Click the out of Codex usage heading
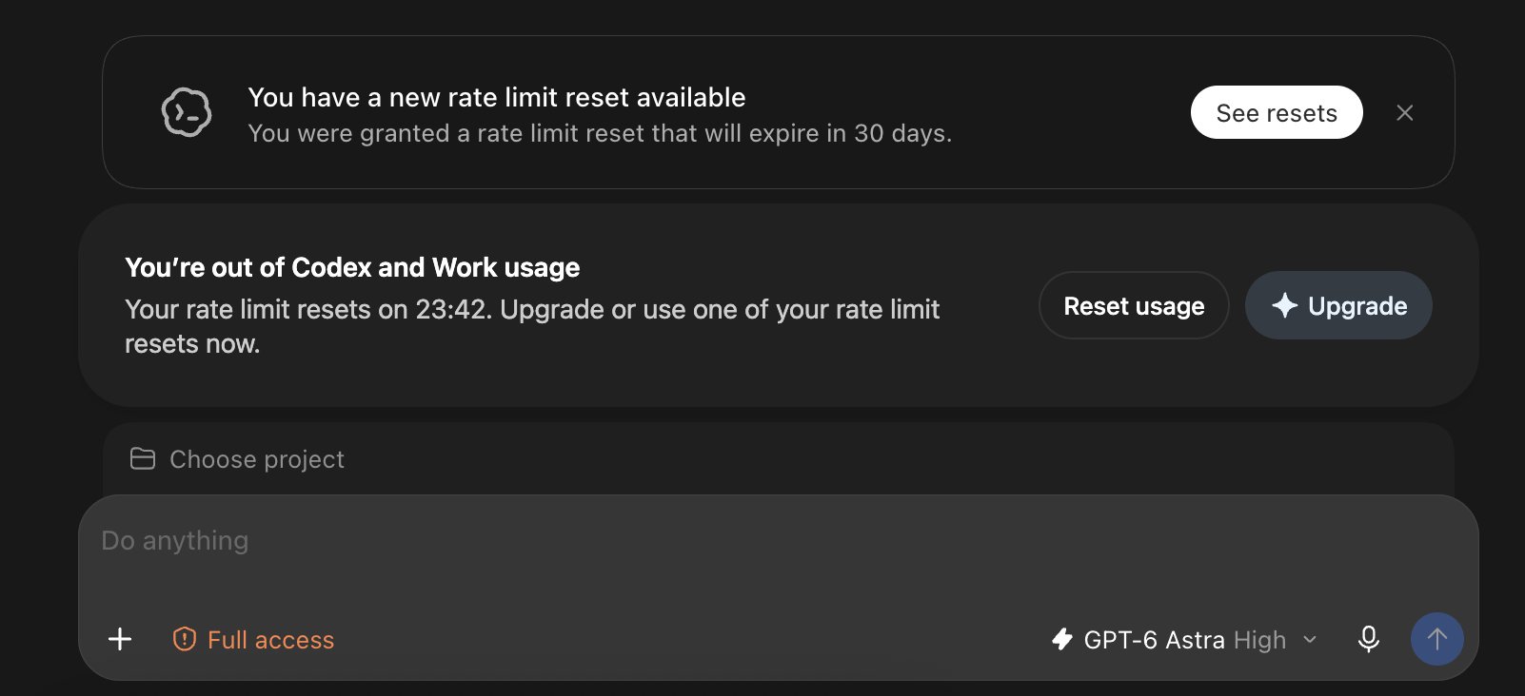The width and height of the screenshot is (1525, 696). [x=352, y=267]
